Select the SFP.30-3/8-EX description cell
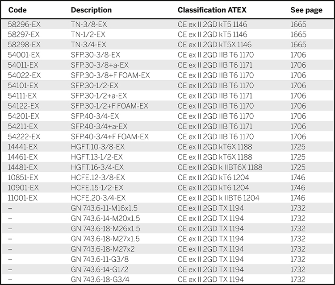 96,55
